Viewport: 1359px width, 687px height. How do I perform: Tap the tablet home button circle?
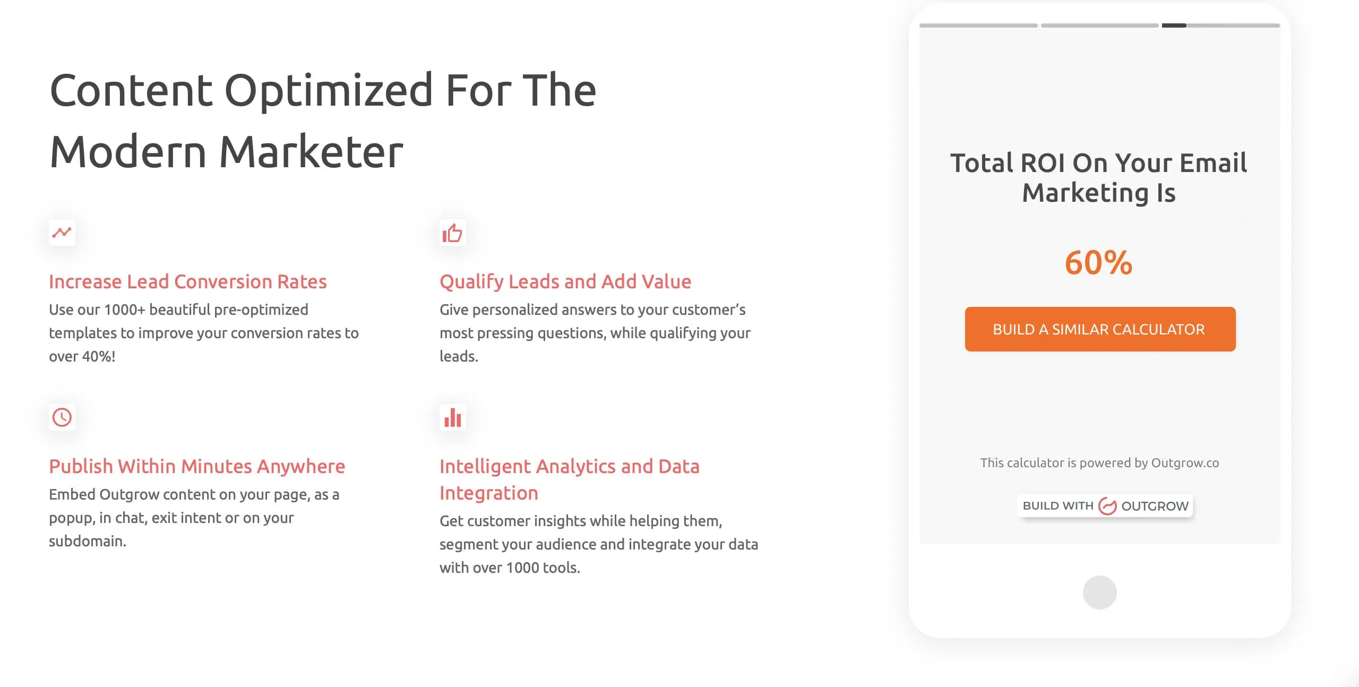pos(1099,592)
